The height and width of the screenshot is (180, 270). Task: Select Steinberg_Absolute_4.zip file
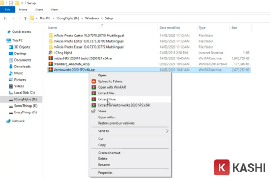click(72, 64)
